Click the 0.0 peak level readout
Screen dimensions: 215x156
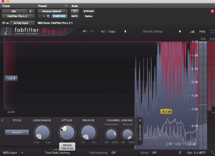click(203, 39)
